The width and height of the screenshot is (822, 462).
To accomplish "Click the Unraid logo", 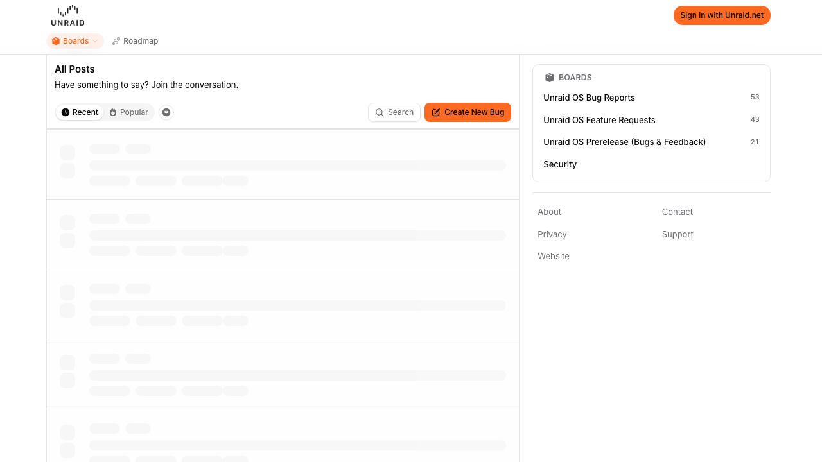I will click(x=67, y=15).
